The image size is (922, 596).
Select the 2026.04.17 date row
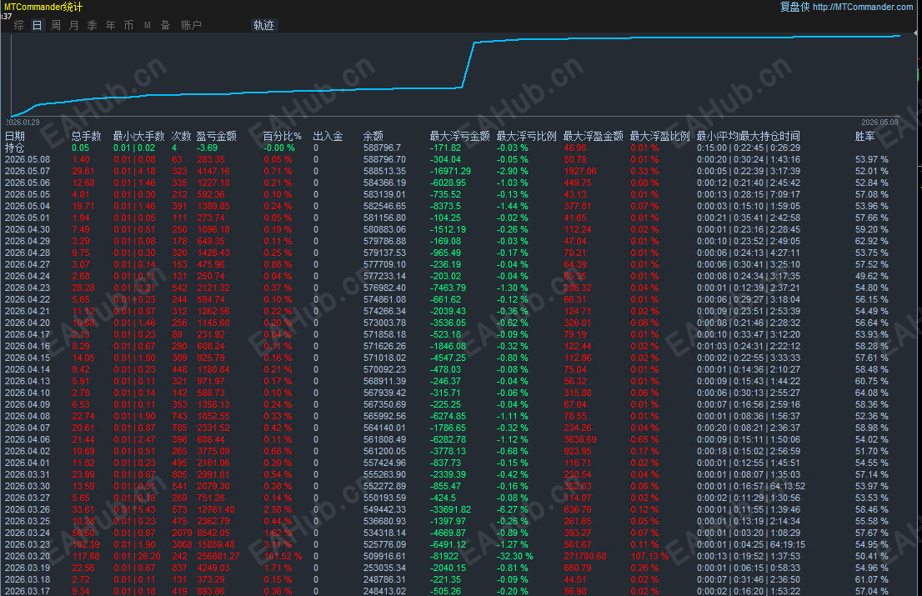28,334
